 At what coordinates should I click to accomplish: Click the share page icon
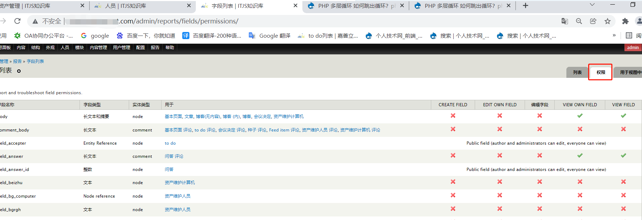[593, 21]
